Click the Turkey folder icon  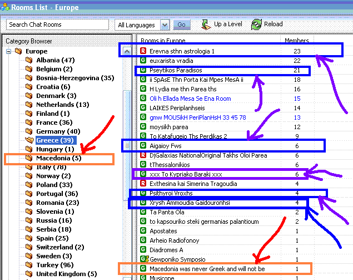[x=29, y=264]
